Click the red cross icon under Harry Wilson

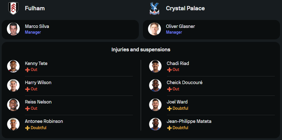pyautogui.click(x=27, y=89)
